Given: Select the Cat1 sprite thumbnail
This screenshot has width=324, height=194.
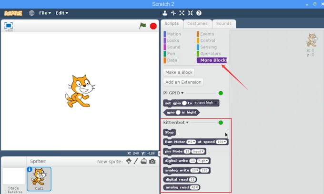Looking at the screenshot, I should pos(39,179).
